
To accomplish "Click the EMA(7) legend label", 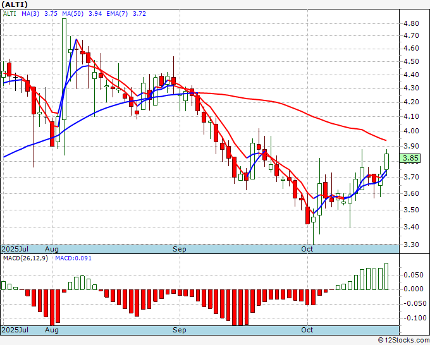I will coord(117,14).
